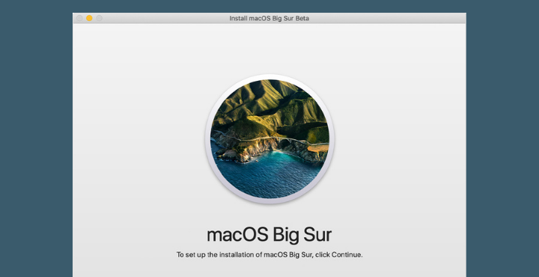539x277 pixels.
Task: Click the "Install macOS Big Sur Beta" window title
Action: (x=269, y=18)
